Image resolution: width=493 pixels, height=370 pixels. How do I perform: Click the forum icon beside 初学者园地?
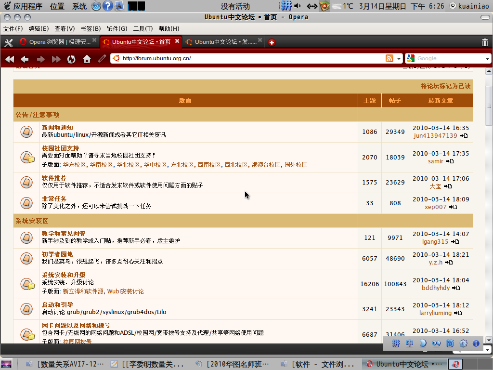[26, 258]
